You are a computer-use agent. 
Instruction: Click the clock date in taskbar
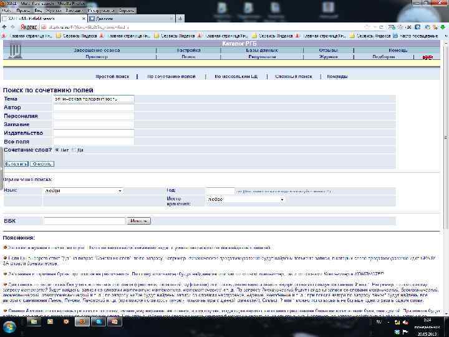[x=427, y=334]
